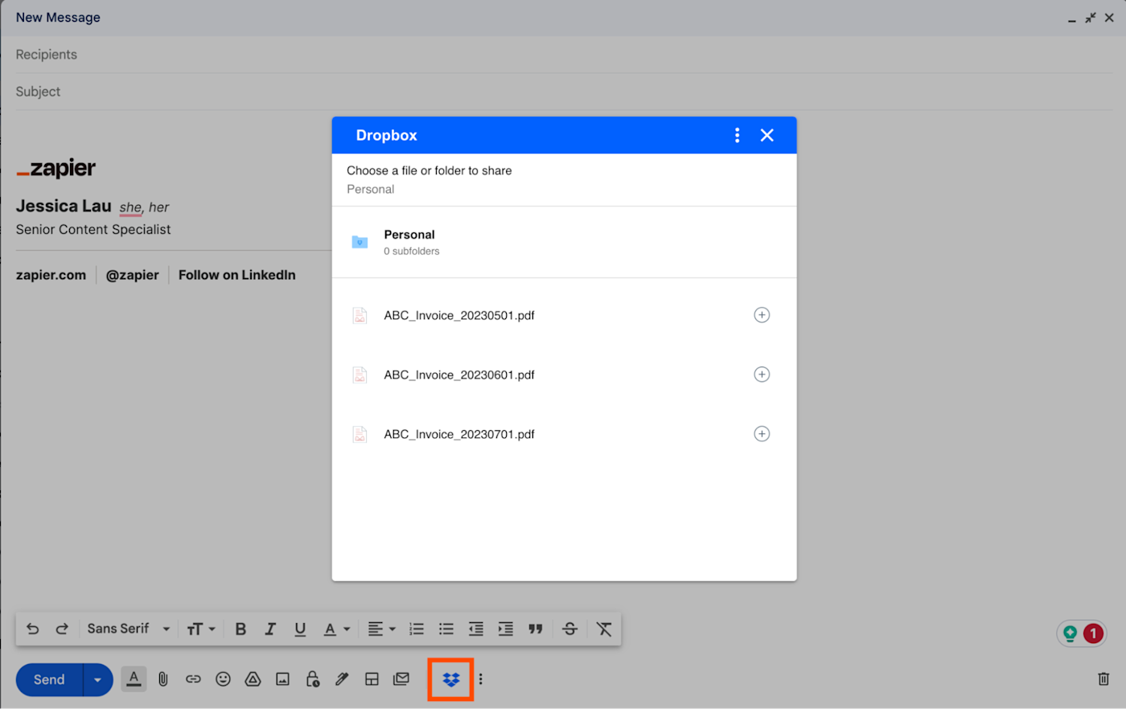
Task: Add ABC_Invoice_20230501.pdf using its plus button
Action: pos(762,315)
